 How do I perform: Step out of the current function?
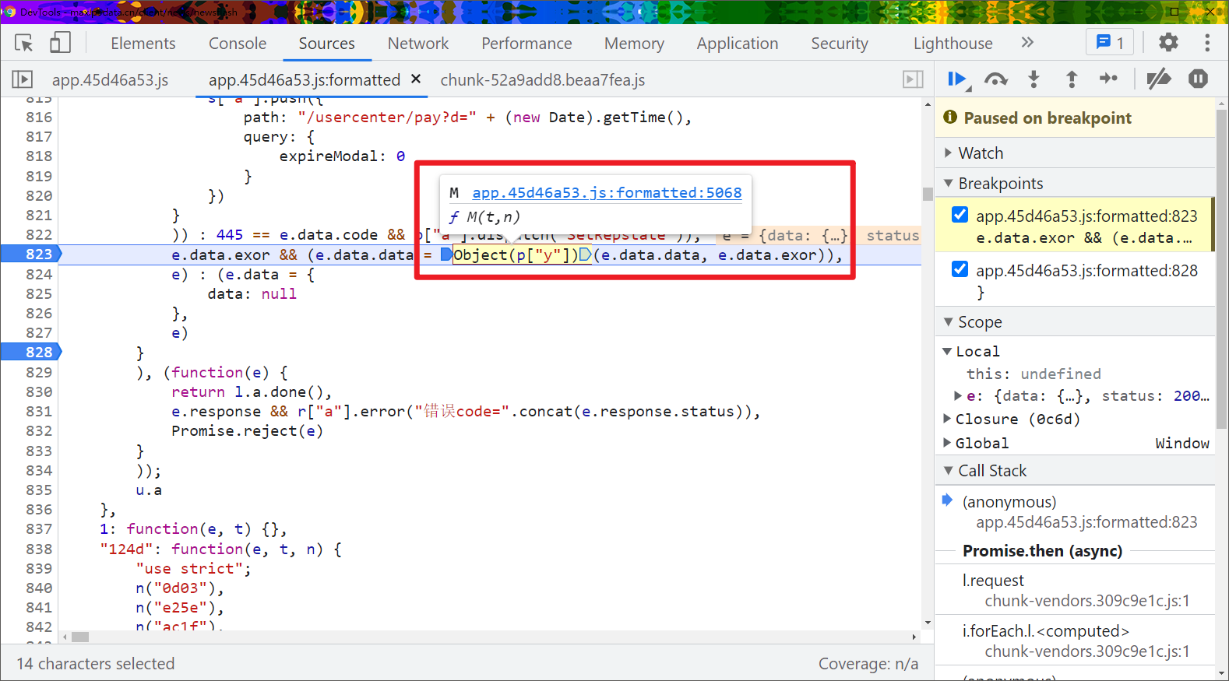1072,79
